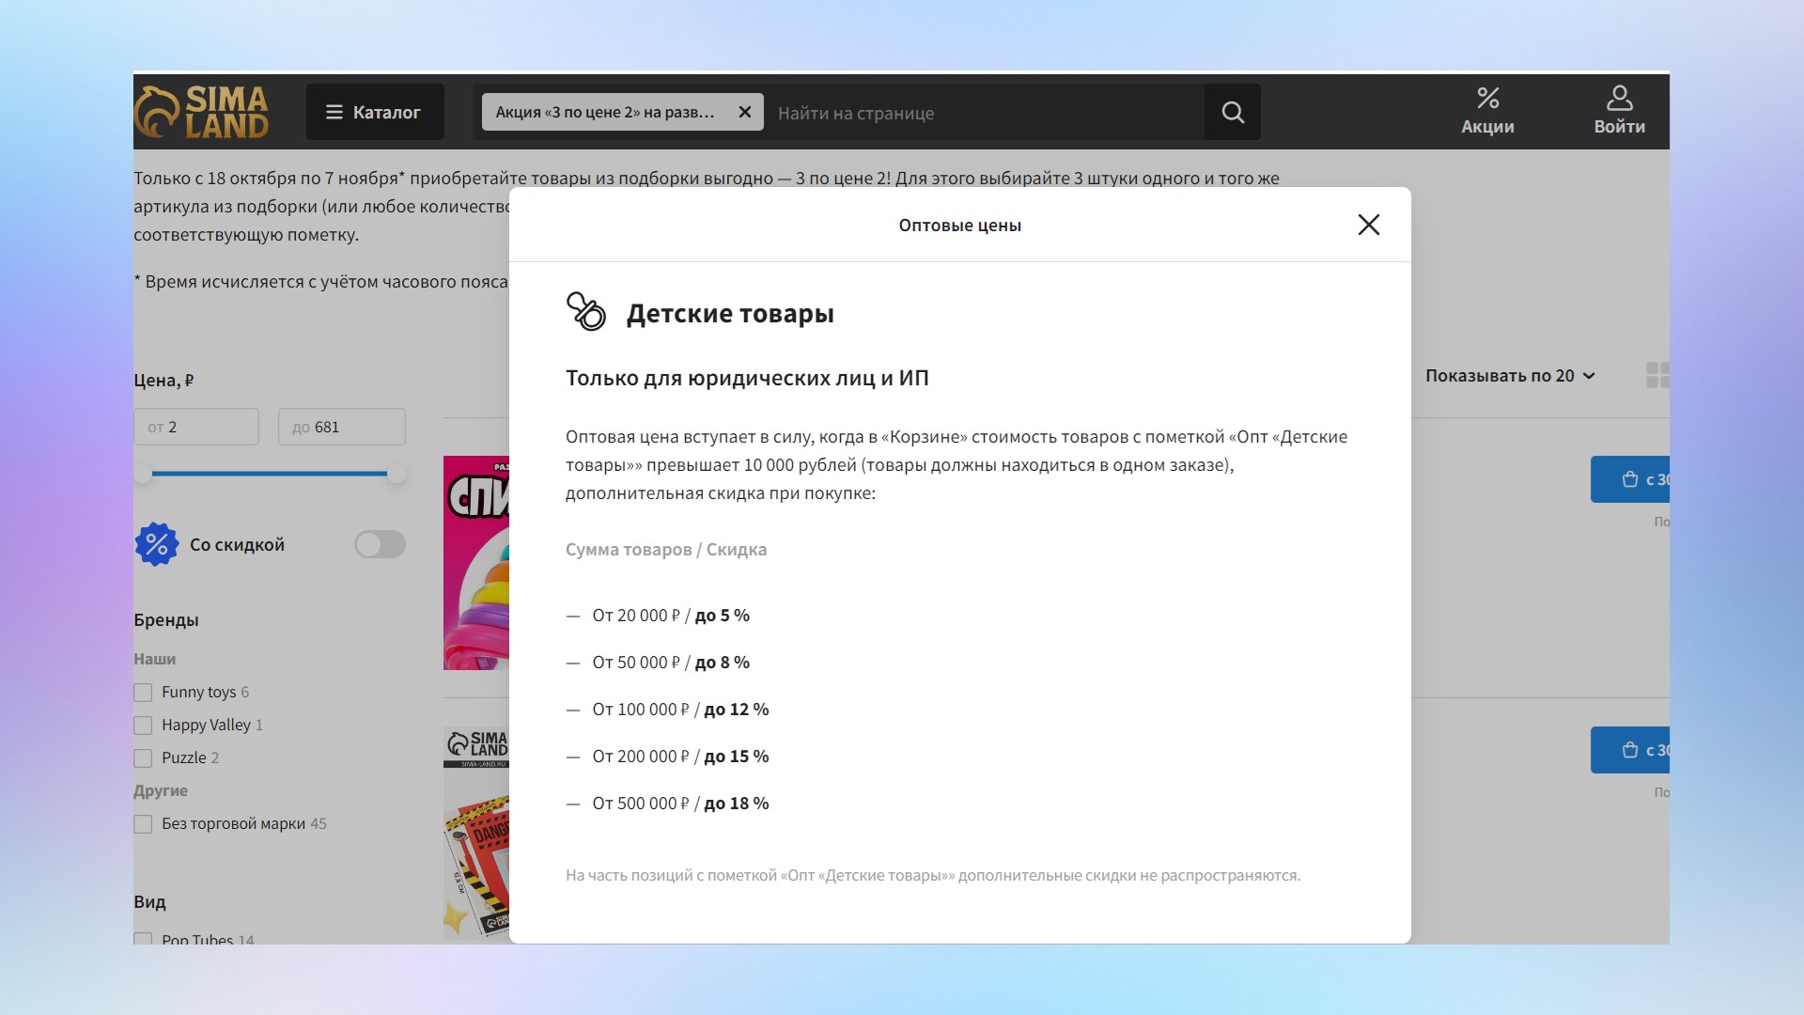
Task: Open the Каталог menu
Action: tap(374, 112)
